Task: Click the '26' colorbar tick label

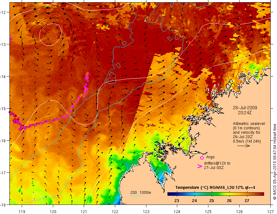Action: tap(229, 201)
